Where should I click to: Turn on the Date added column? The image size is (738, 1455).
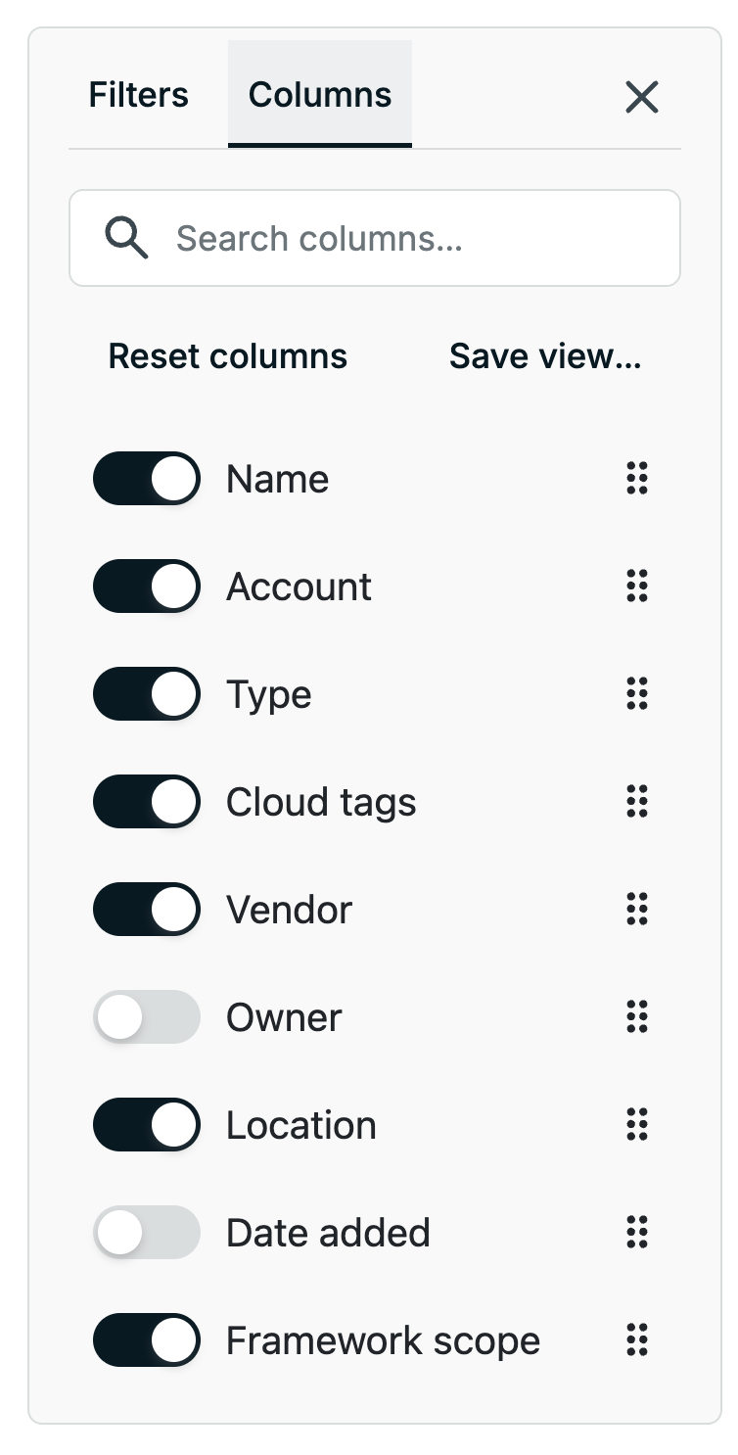[147, 1233]
